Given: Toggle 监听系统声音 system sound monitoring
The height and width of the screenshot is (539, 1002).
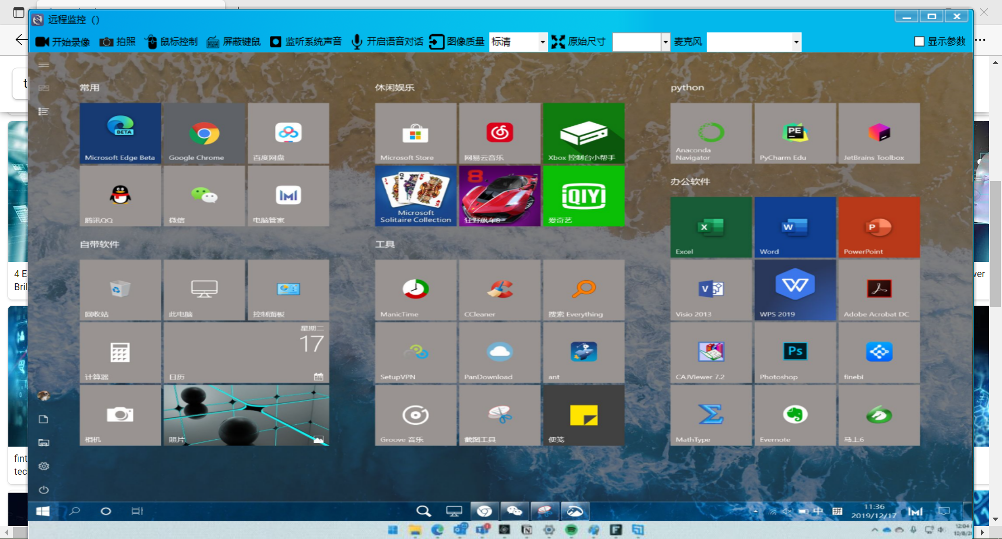Looking at the screenshot, I should [276, 42].
